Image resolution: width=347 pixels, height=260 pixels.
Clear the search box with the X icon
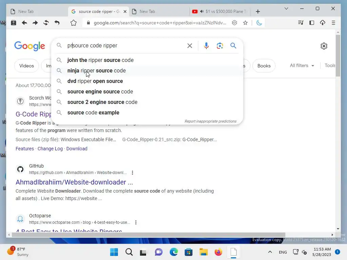pos(190,46)
